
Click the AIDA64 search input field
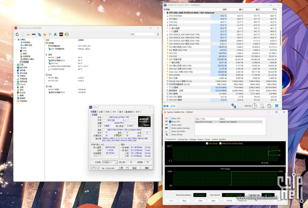pyautogui.click(x=142, y=34)
